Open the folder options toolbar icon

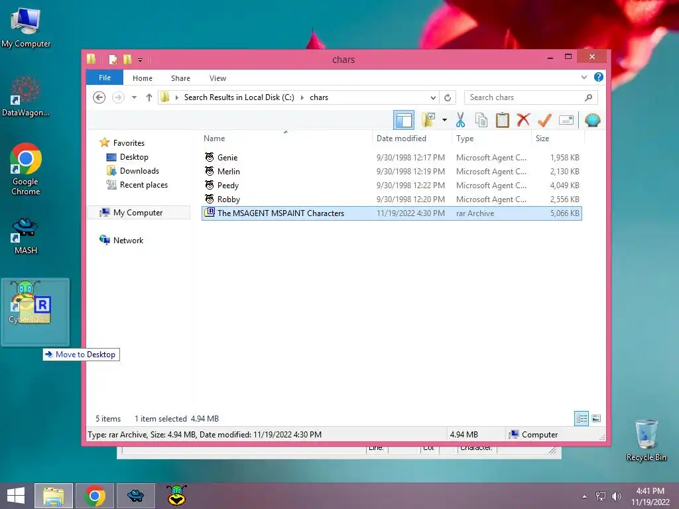pos(429,120)
